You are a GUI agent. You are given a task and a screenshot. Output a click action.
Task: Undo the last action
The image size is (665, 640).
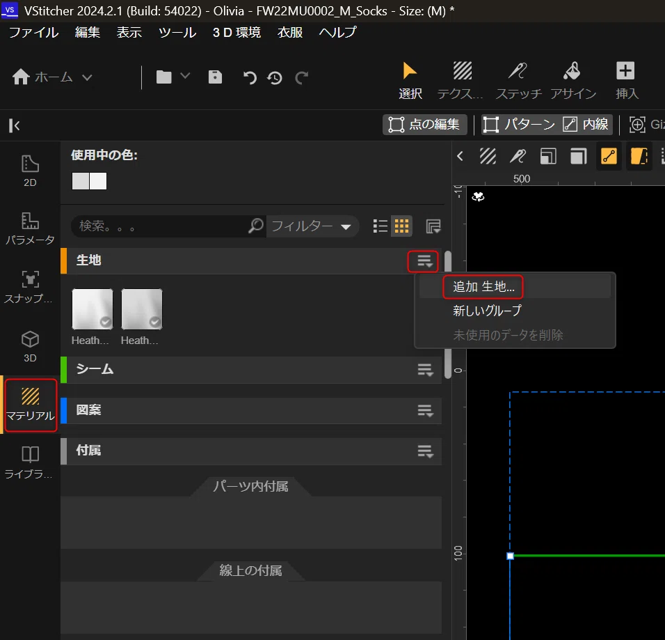(250, 77)
